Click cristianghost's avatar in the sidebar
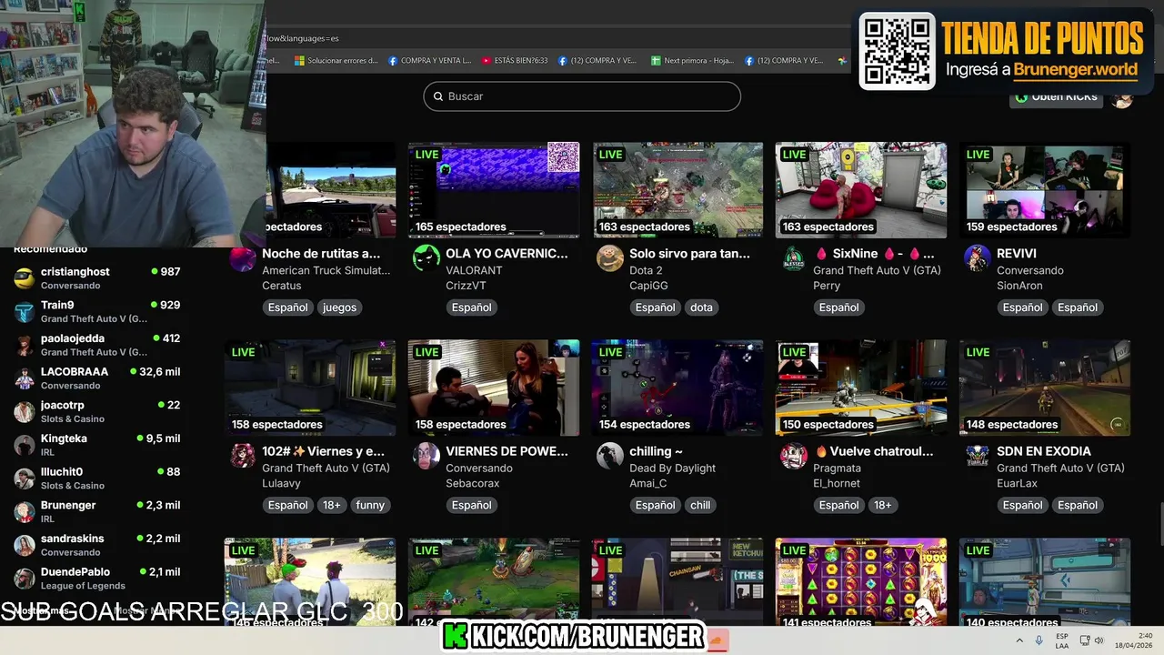The height and width of the screenshot is (655, 1164). pos(25,278)
